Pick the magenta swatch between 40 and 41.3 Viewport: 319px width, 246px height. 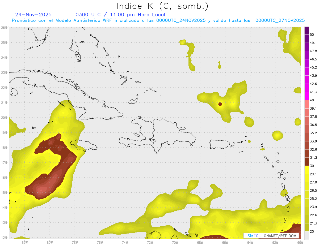pyautogui.click(x=307, y=96)
